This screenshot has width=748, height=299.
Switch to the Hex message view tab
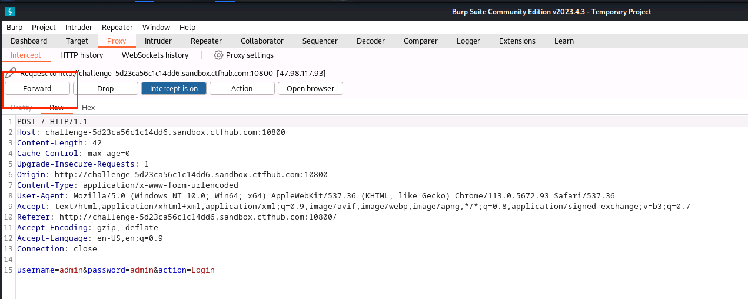(88, 107)
